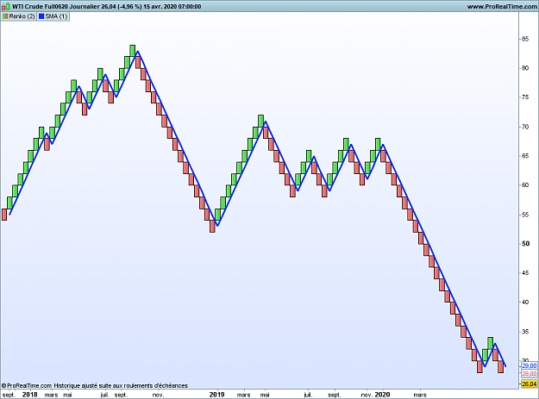Click the 35 price axis label

pyautogui.click(x=525, y=332)
